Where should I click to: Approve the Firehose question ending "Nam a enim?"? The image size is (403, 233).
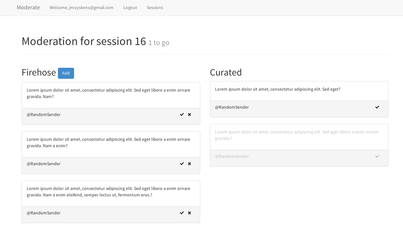click(182, 164)
